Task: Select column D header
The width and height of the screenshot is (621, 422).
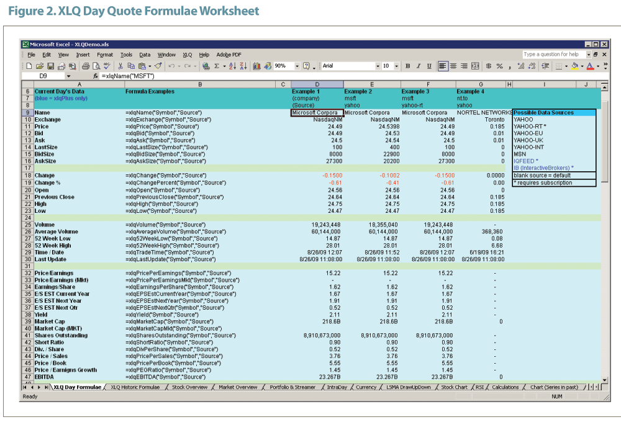Action: point(317,84)
